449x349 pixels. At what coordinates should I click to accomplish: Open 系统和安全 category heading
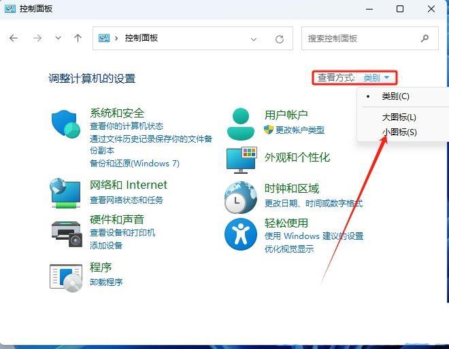pos(117,113)
